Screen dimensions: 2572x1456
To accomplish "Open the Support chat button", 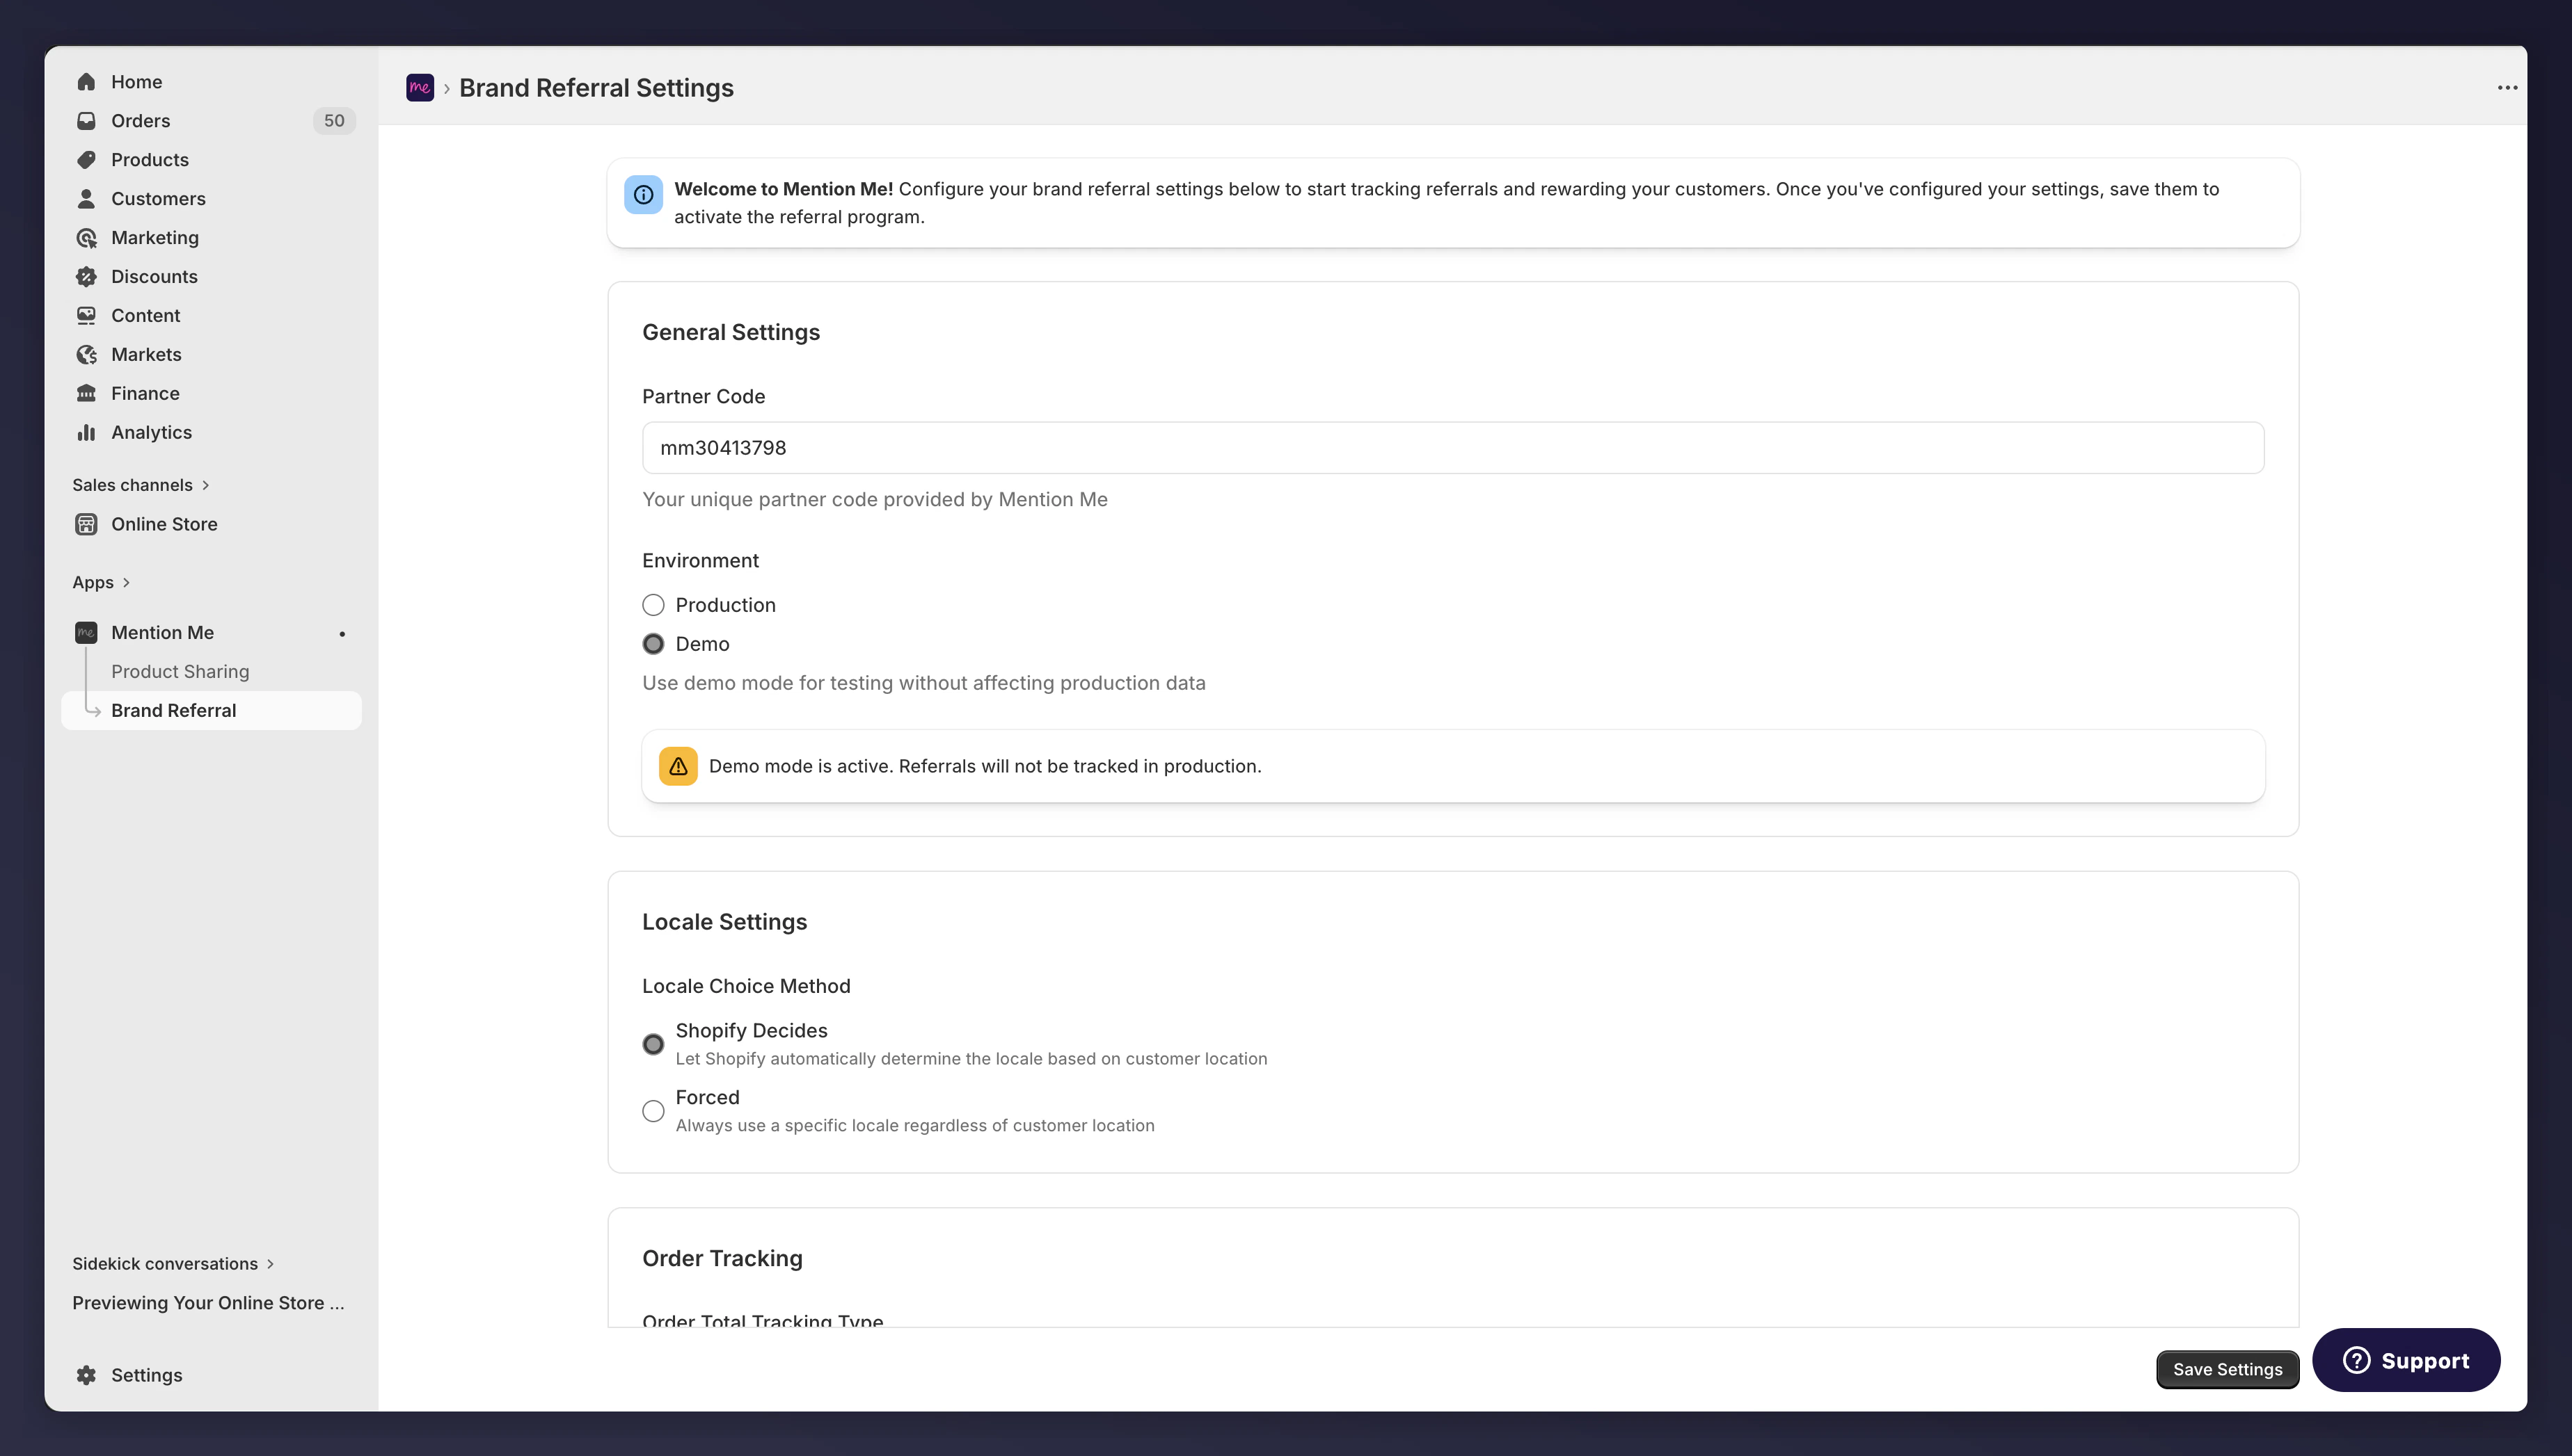I will 2405,1360.
